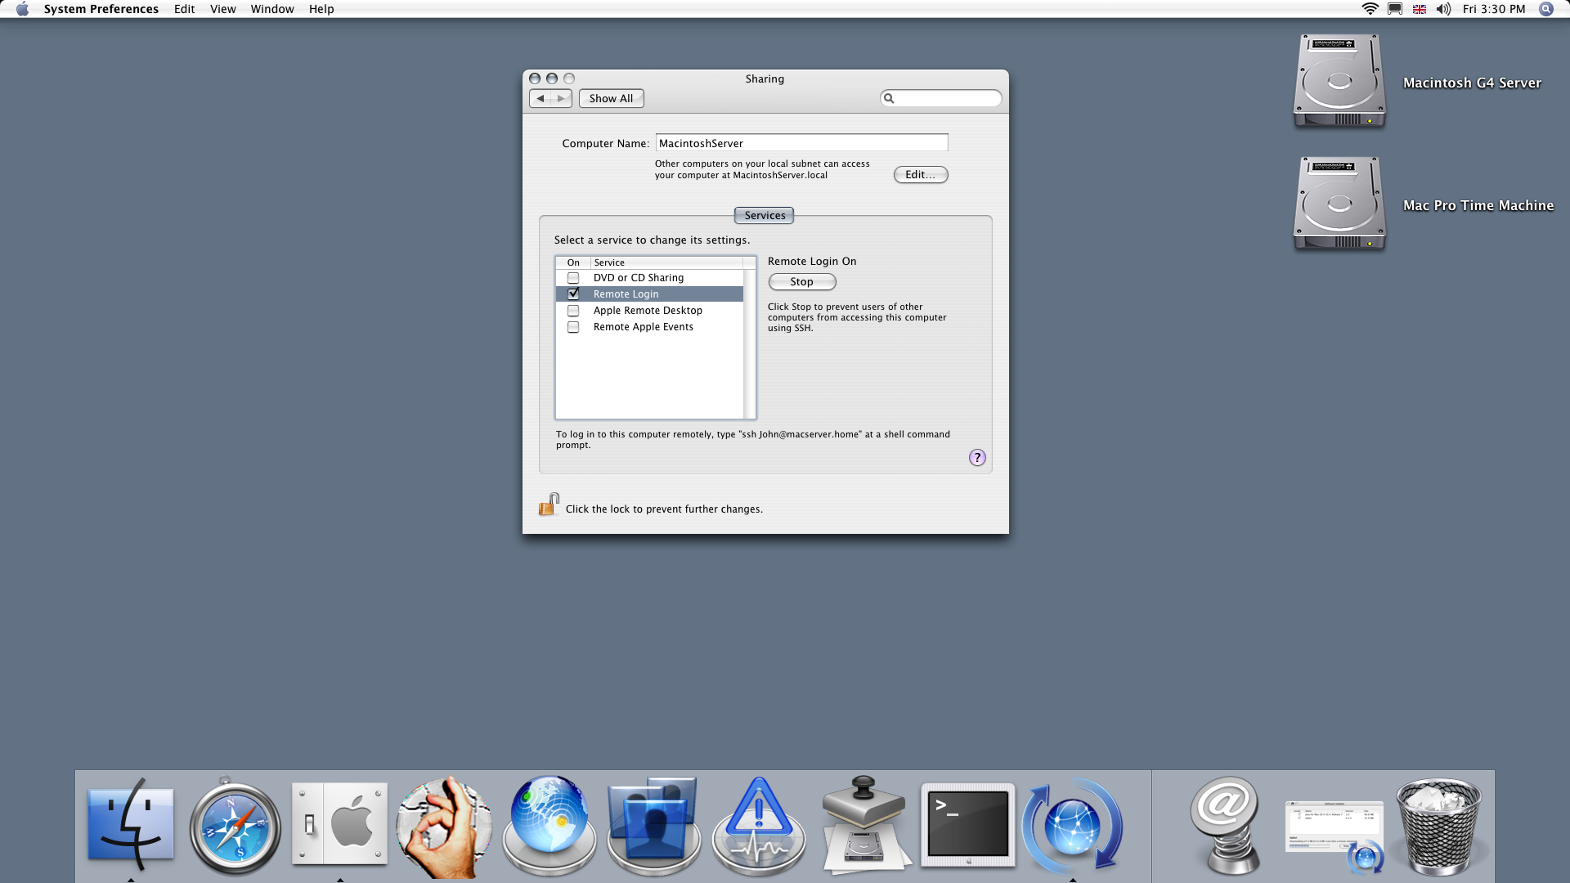The width and height of the screenshot is (1570, 883).
Task: Open the Apple menu
Action: [22, 9]
